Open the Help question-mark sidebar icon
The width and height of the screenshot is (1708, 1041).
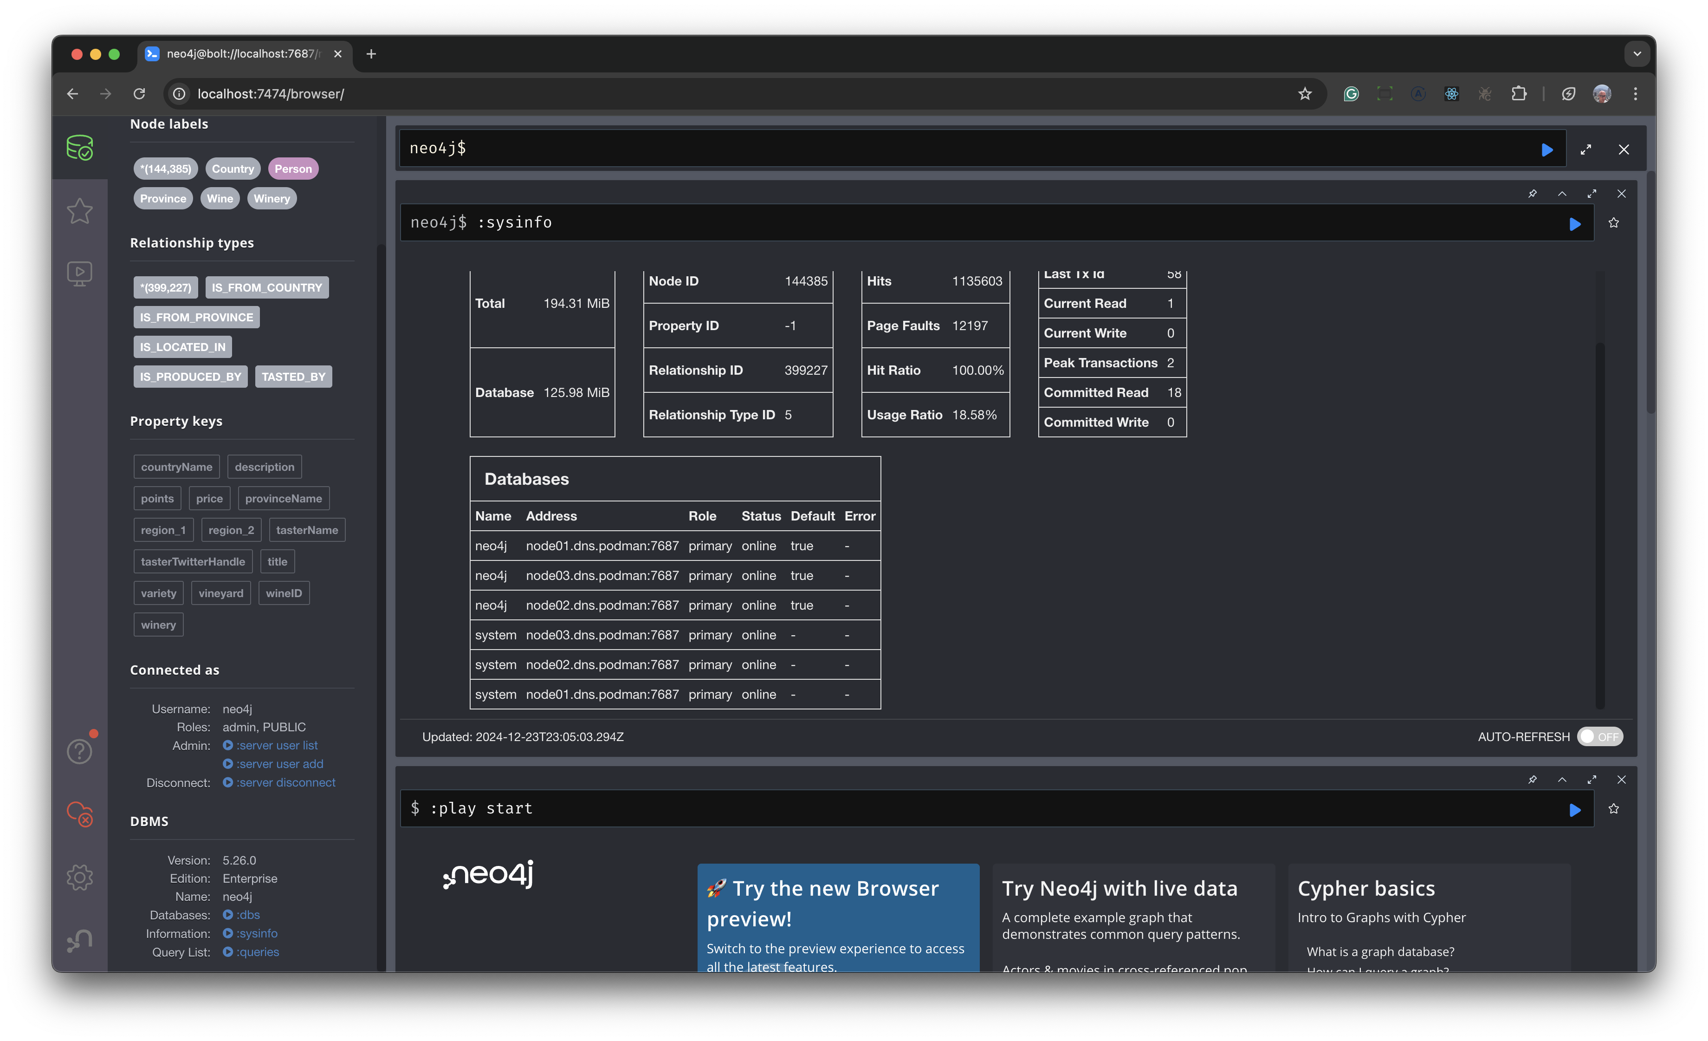point(80,751)
